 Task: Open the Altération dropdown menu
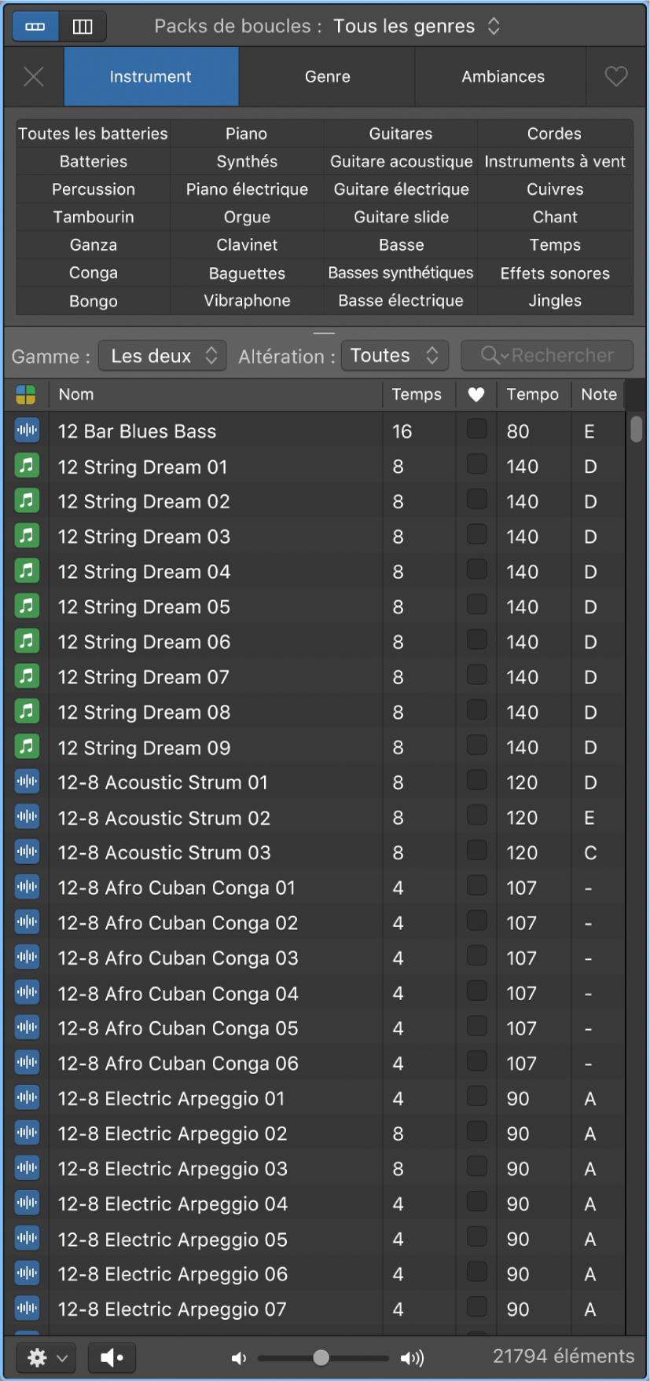pyautogui.click(x=395, y=356)
